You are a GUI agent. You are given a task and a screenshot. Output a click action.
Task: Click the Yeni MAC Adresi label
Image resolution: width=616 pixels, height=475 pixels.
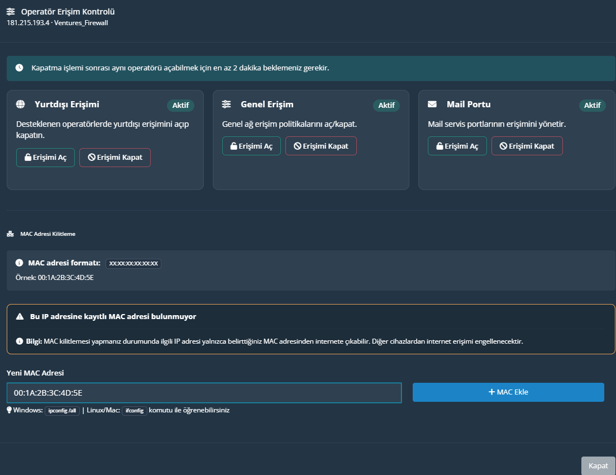pos(35,373)
